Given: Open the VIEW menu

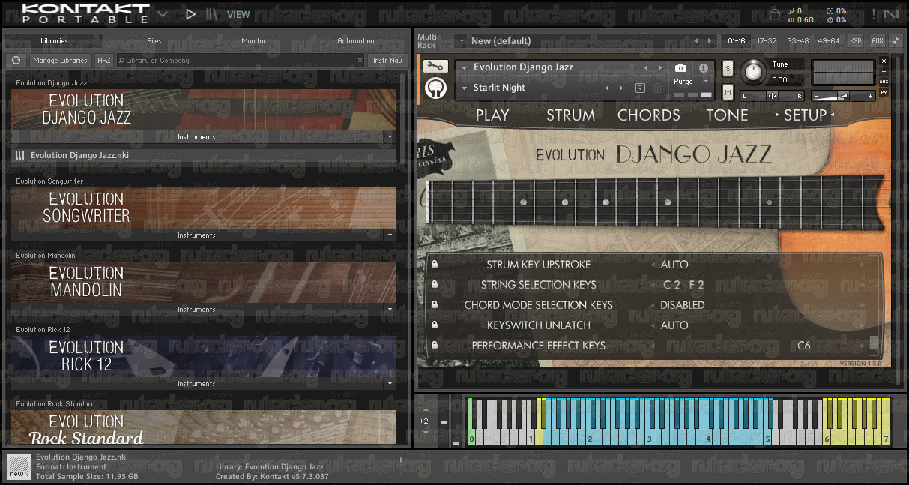Looking at the screenshot, I should tap(238, 14).
